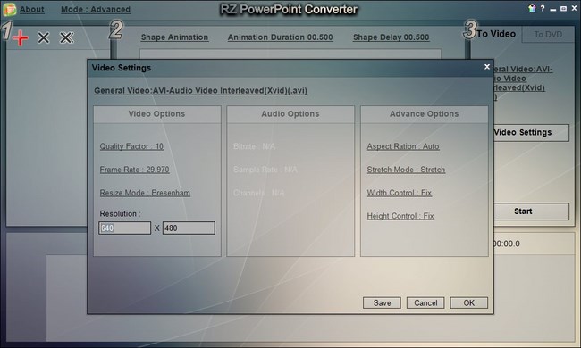Change Quality Factor : 10 setting

(131, 146)
